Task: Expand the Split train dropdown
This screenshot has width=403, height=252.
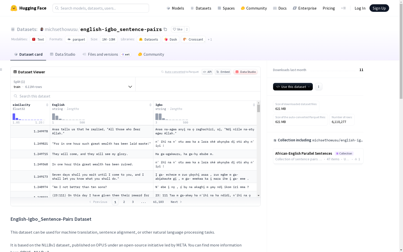Action: (x=73, y=84)
